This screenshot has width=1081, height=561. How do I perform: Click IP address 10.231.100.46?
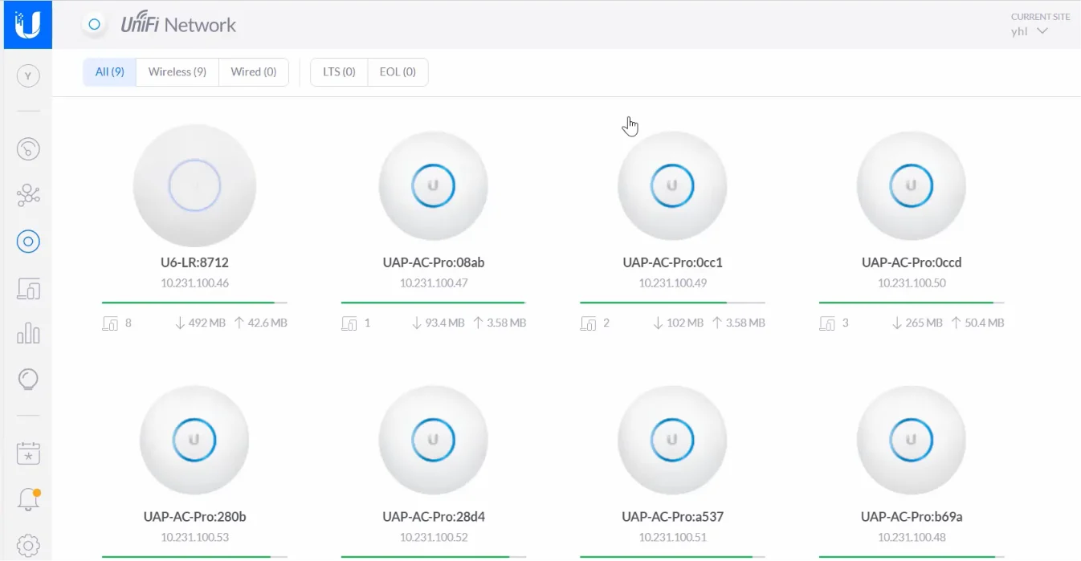point(194,283)
